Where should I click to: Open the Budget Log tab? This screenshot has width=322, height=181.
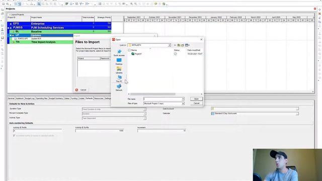click(30, 99)
